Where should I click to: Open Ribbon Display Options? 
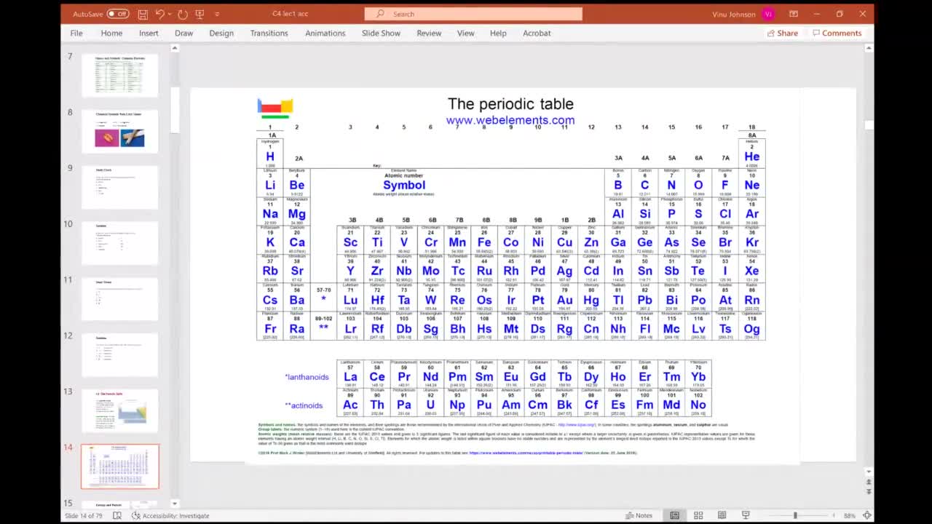794,14
